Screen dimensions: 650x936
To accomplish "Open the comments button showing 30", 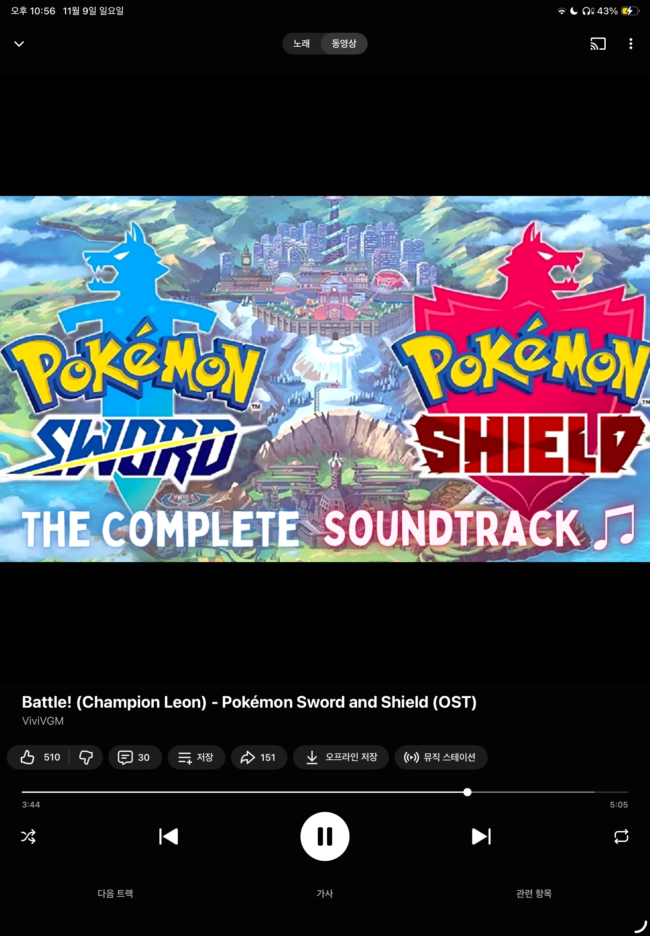I will coord(135,757).
